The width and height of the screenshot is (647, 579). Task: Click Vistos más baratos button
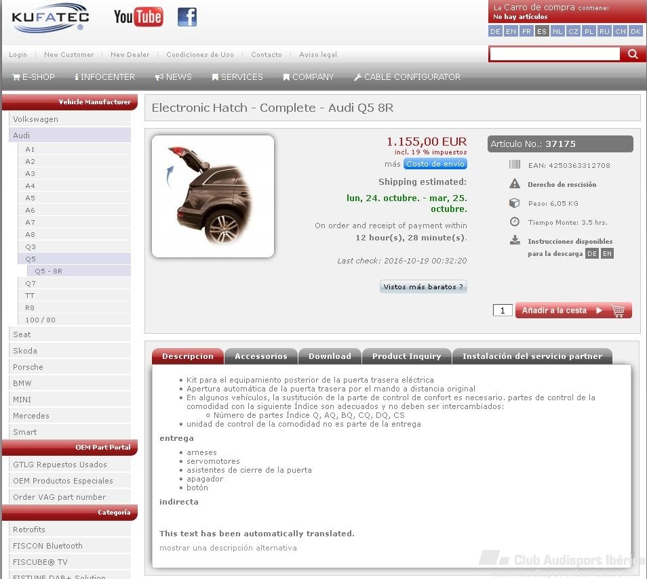click(423, 286)
